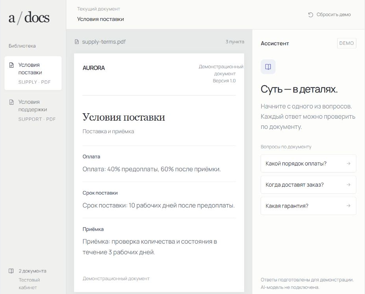The width and height of the screenshot is (365, 294).
Task: Click the SUPPORT · PDF tag
Action: tap(37, 119)
